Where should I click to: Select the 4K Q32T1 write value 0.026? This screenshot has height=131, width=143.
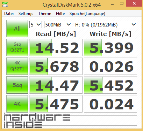[110, 66]
